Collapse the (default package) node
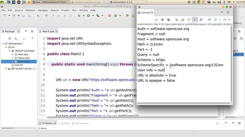 coord(9,51)
